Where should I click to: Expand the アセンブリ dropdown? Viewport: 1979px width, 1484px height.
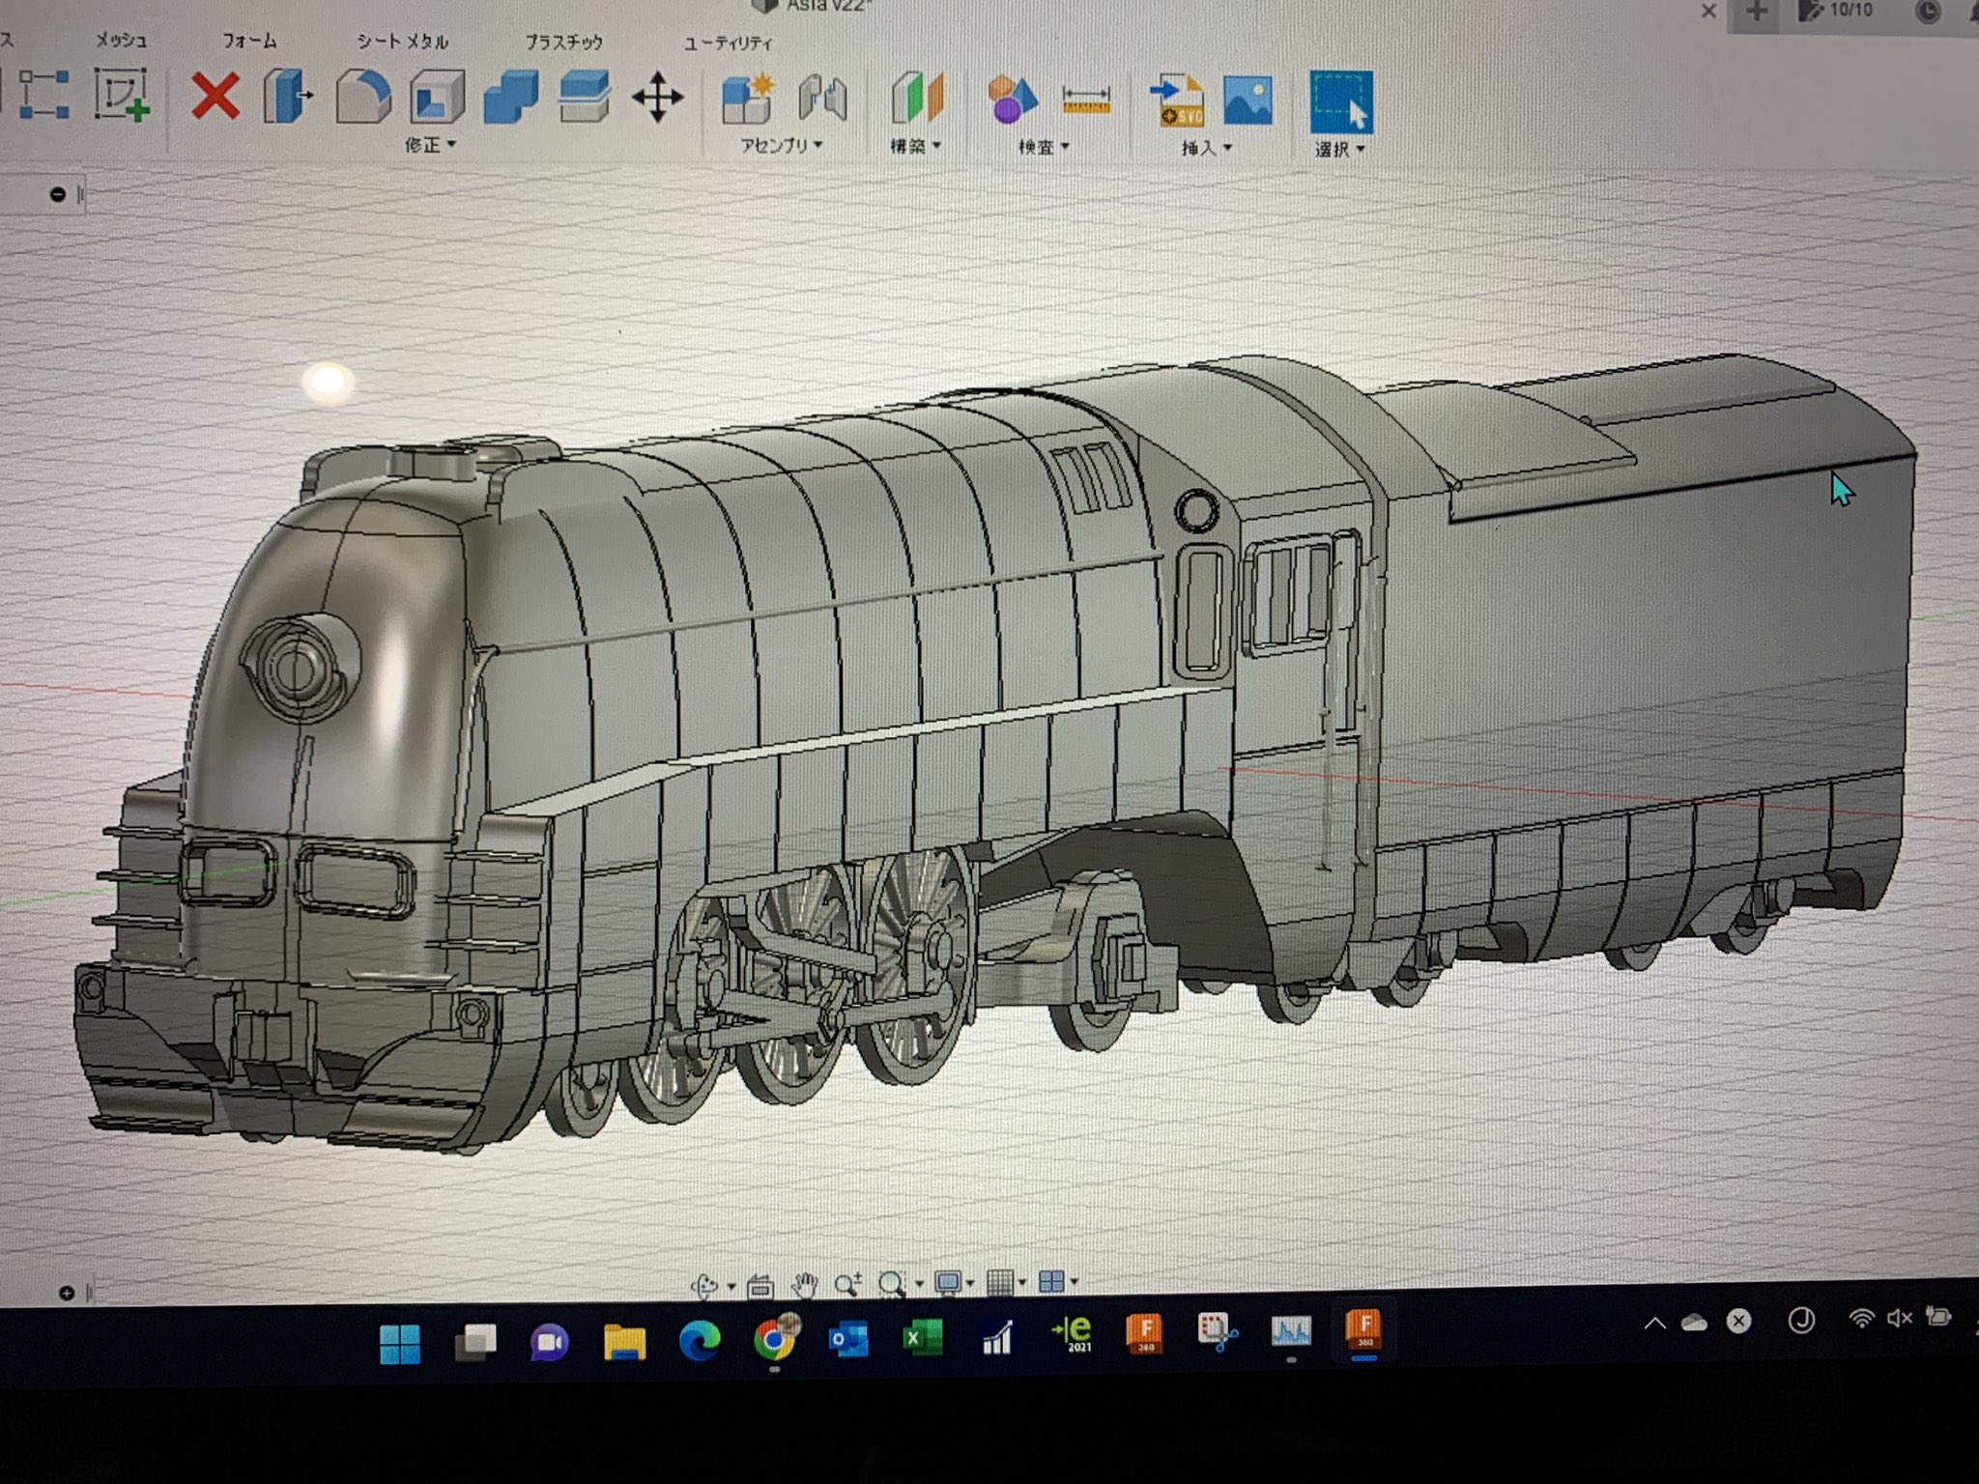[x=781, y=146]
